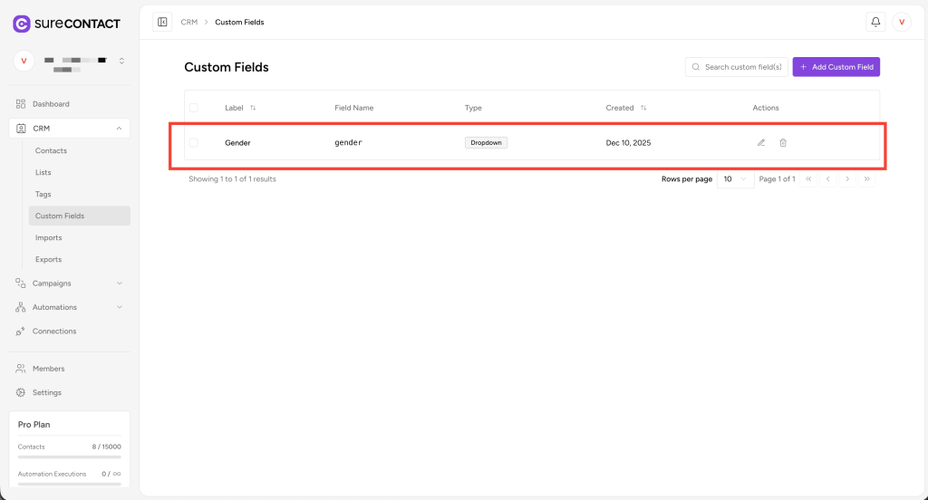Open the notifications bell
928x500 pixels.
pos(875,22)
